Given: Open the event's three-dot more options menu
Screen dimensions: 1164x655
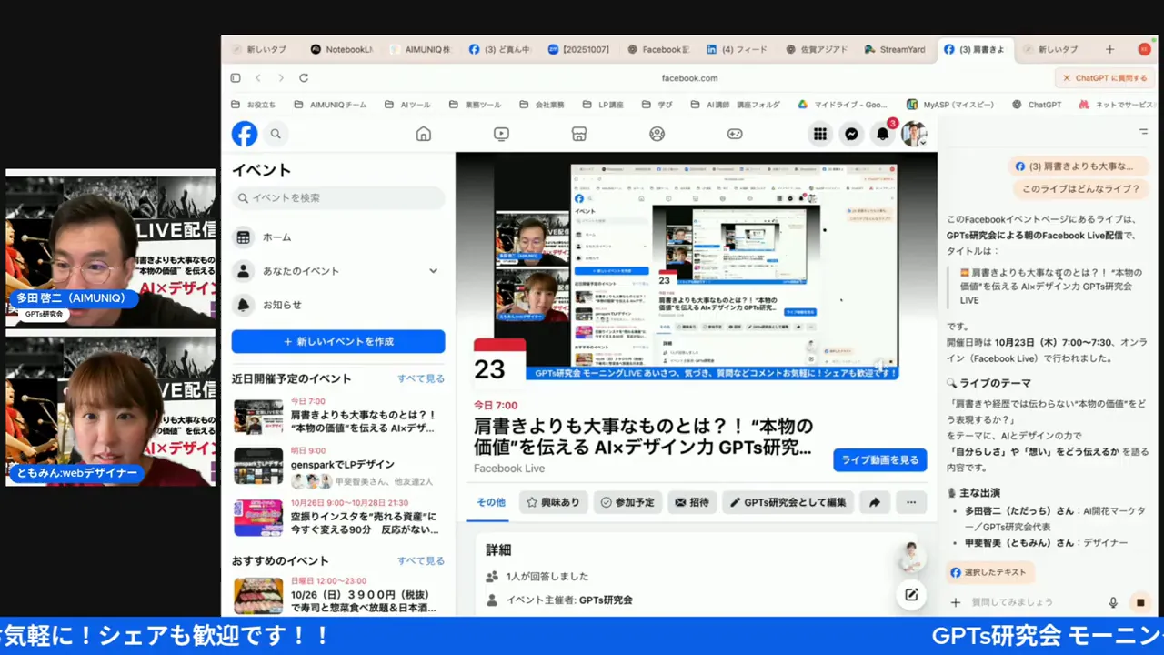Looking at the screenshot, I should click(911, 502).
